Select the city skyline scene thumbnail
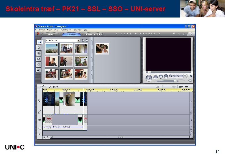Screen dimensions: 225x155 [52, 49]
